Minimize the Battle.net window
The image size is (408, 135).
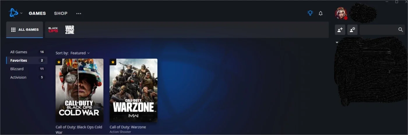pos(387,2)
